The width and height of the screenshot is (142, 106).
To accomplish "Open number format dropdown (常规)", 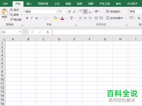I will tap(135, 12).
